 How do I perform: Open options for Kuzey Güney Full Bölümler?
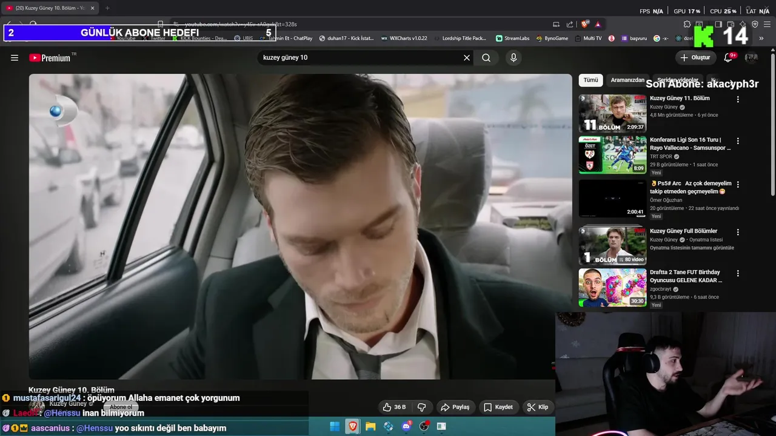click(x=738, y=232)
